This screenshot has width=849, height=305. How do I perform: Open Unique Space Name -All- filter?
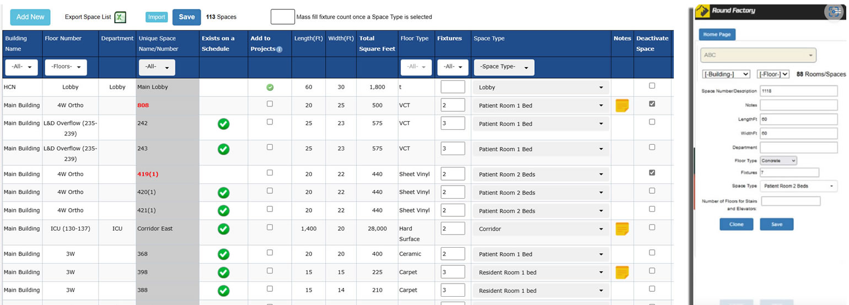click(157, 67)
